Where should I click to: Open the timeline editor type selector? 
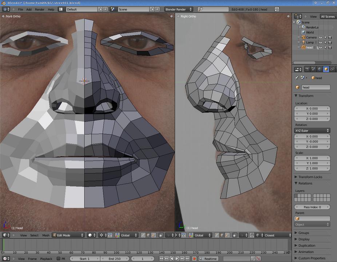[x=6, y=259]
